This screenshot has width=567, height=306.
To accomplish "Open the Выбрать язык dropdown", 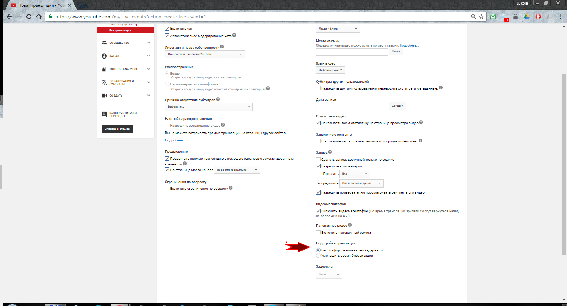I will [x=330, y=70].
